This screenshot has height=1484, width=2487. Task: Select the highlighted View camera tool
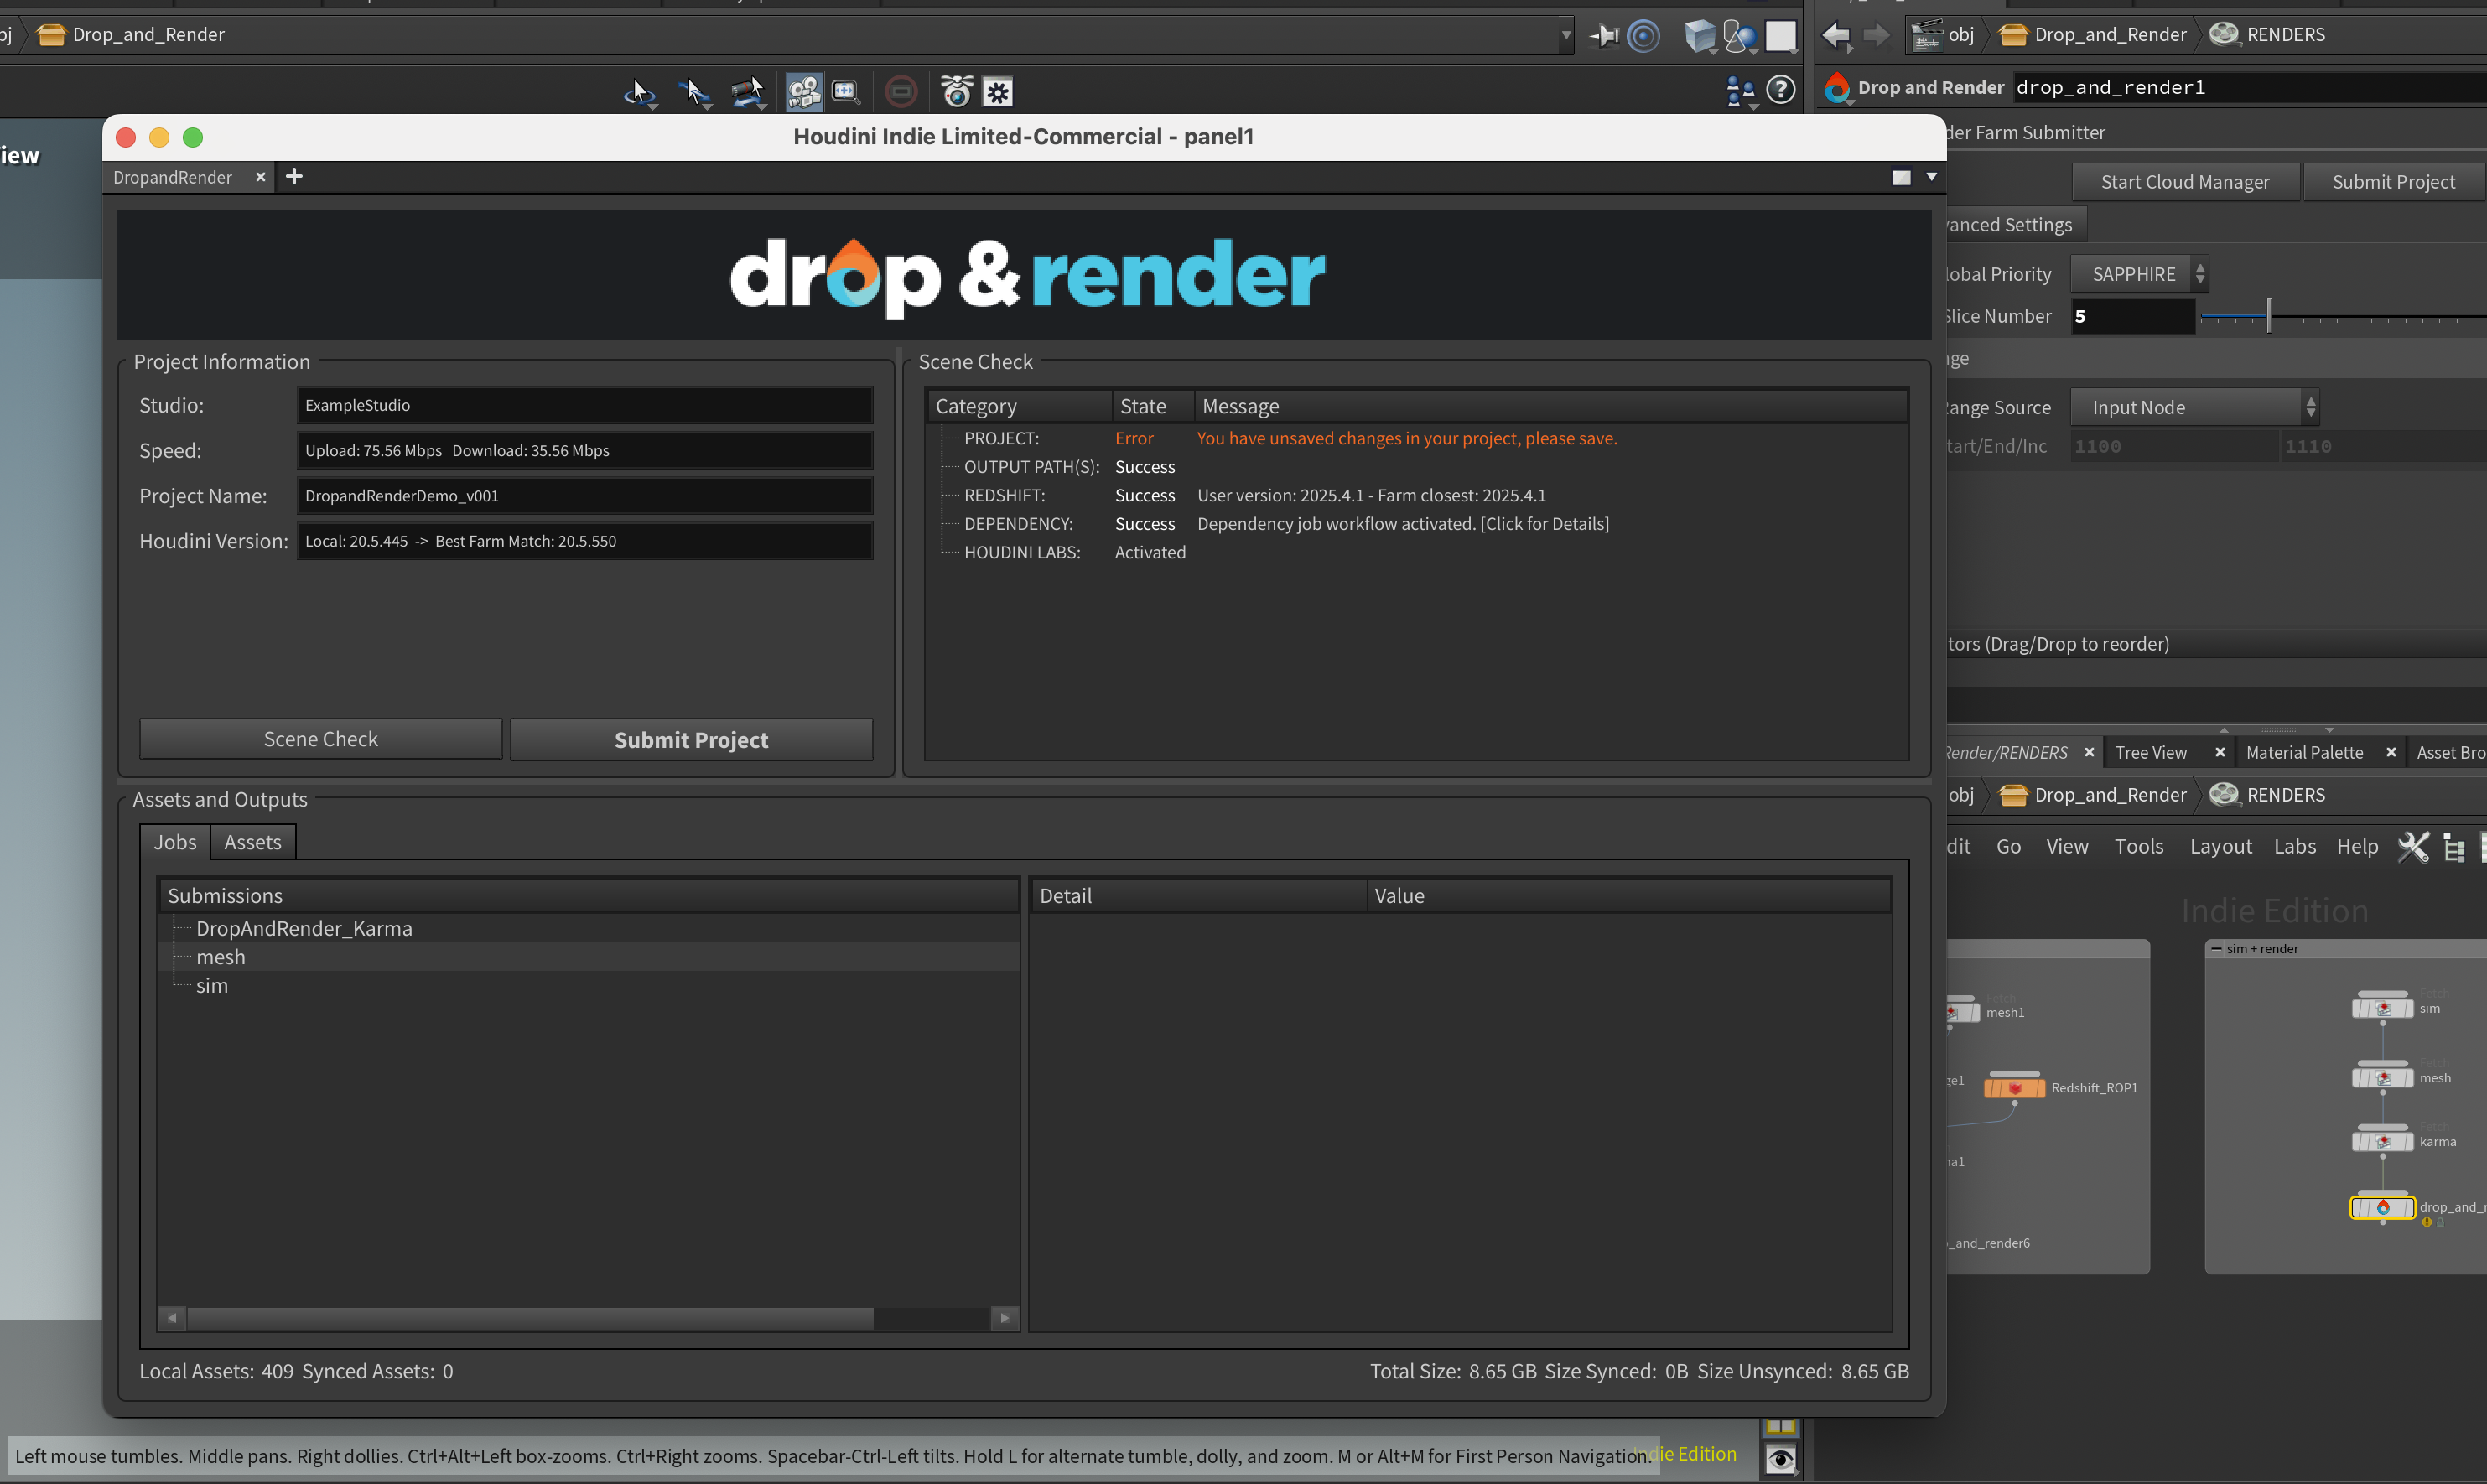point(803,92)
